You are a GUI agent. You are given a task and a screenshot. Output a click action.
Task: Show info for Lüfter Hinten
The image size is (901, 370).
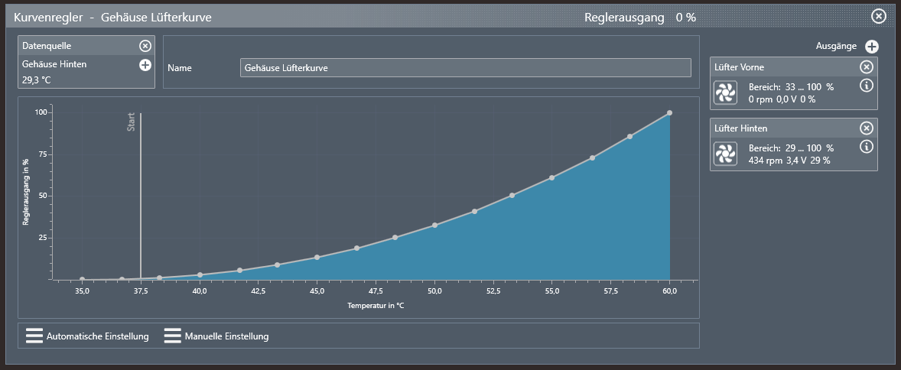(x=867, y=147)
